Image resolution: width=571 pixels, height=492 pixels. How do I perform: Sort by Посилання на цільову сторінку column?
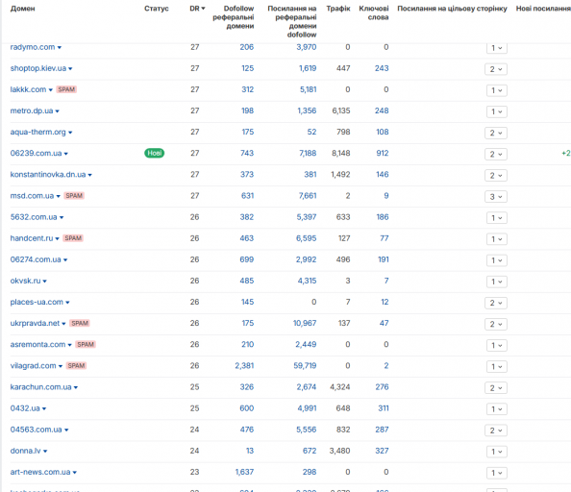point(452,9)
